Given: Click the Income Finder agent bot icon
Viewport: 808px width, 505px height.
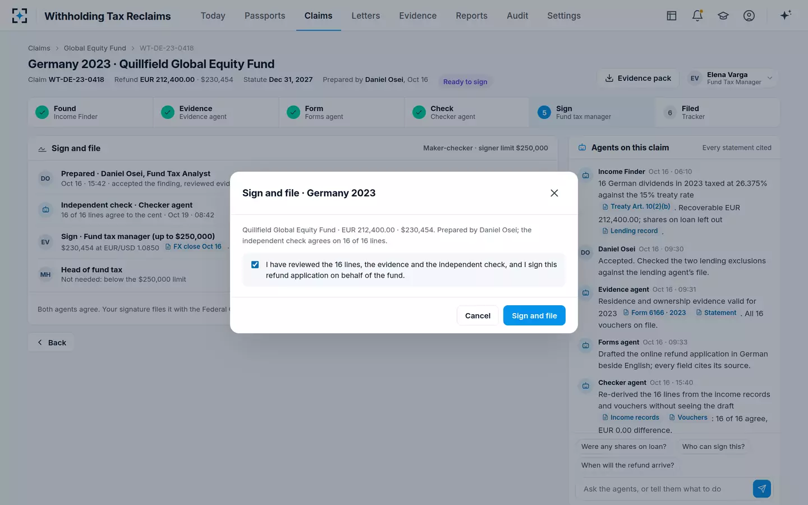Looking at the screenshot, I should pos(586,175).
